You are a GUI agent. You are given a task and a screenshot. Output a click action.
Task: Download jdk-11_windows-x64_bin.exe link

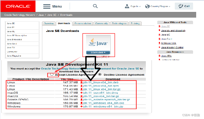point(104,103)
